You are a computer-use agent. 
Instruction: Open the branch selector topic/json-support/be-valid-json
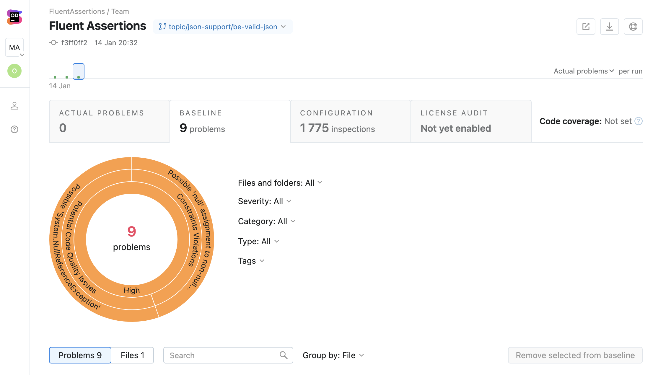pos(223,27)
